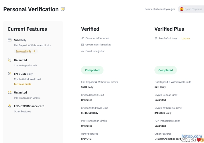
Task: Click the Completed badge under Verified Plus
Action: (166, 70)
